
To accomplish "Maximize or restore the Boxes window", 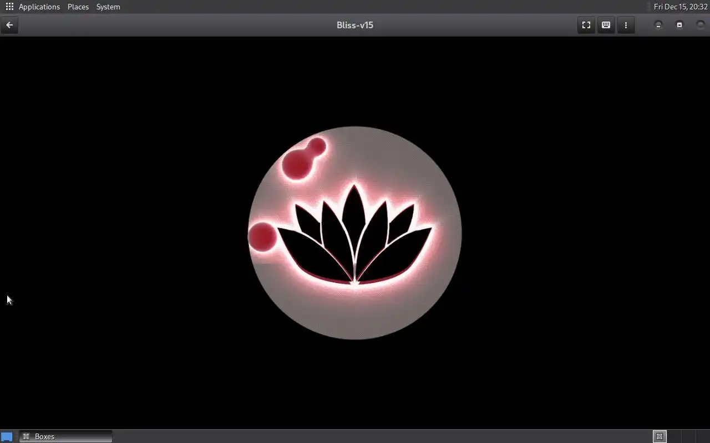I will tap(679, 25).
